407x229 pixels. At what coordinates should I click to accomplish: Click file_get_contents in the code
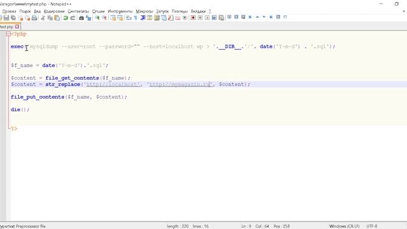point(72,78)
